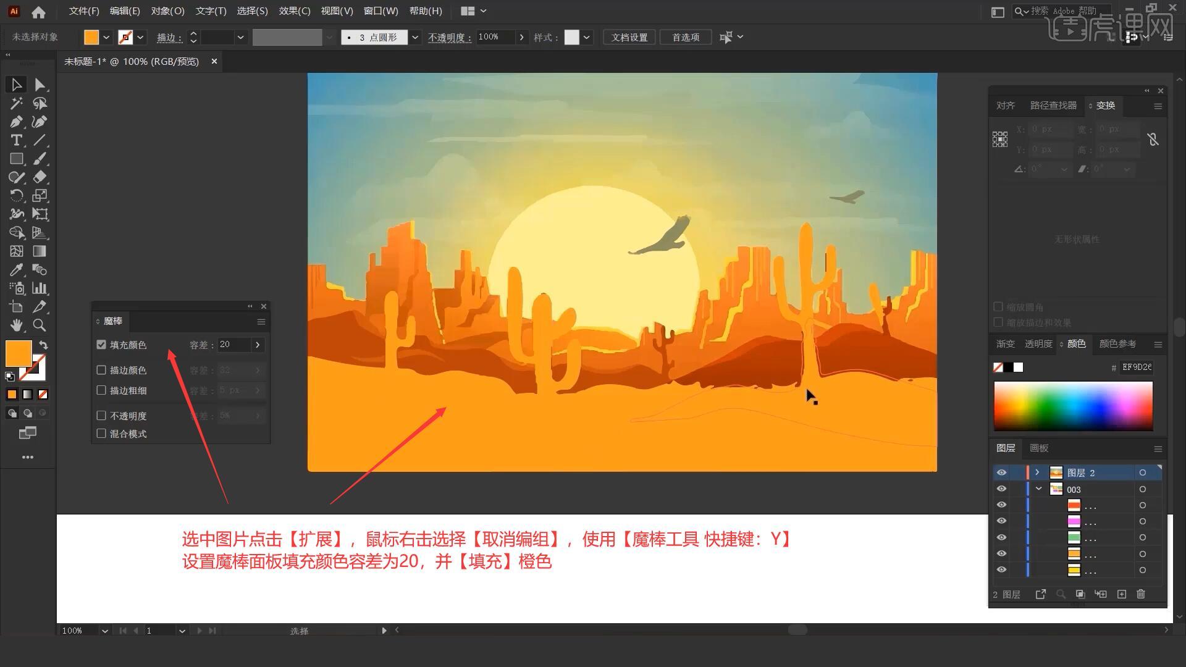Enable 填充颜色 checkbox in magic wand panel
Screen dimensions: 1186x667
pos(101,343)
